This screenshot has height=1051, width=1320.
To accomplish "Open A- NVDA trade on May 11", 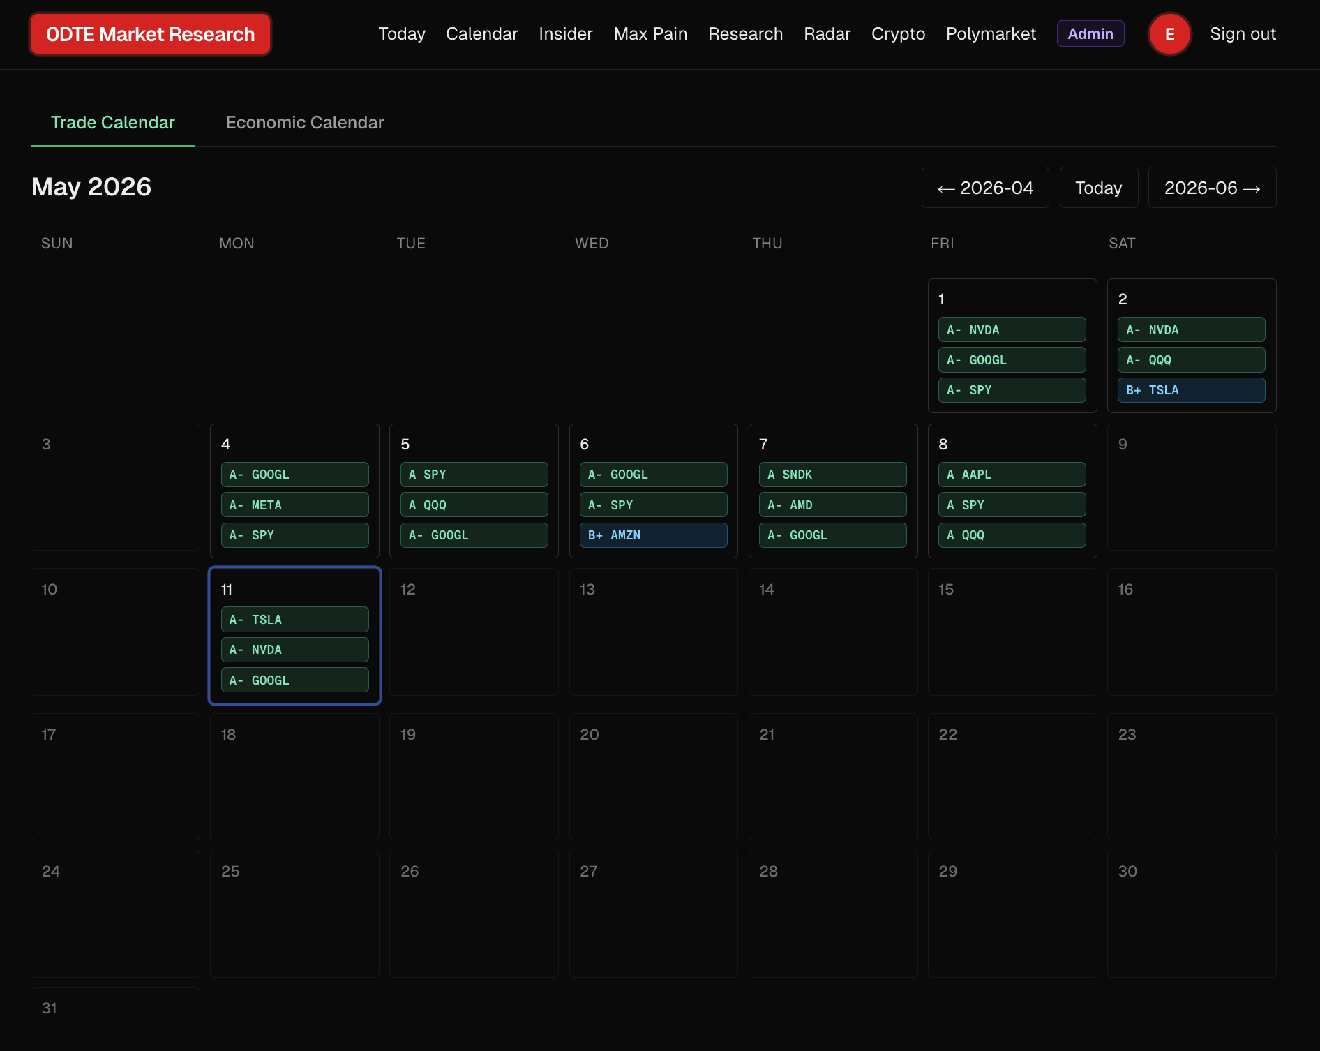I will (x=295, y=650).
